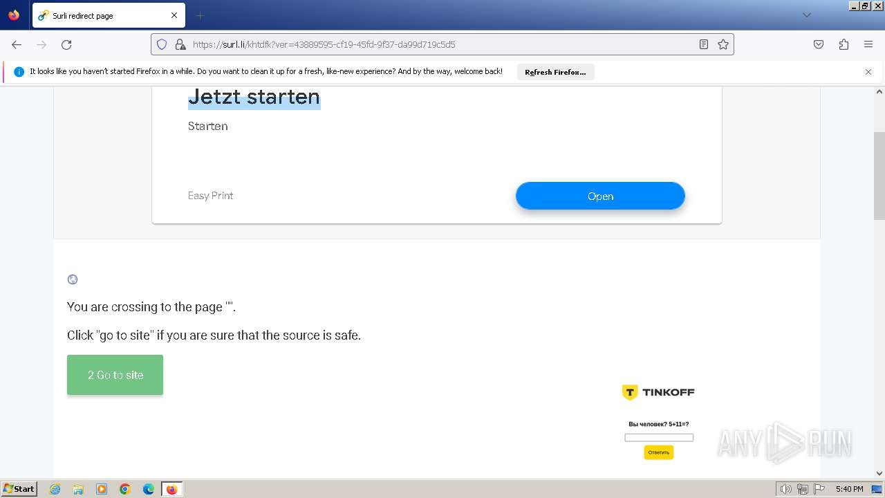Open Action Center flag tray icon
This screenshot has width=885, height=498.
point(819,489)
